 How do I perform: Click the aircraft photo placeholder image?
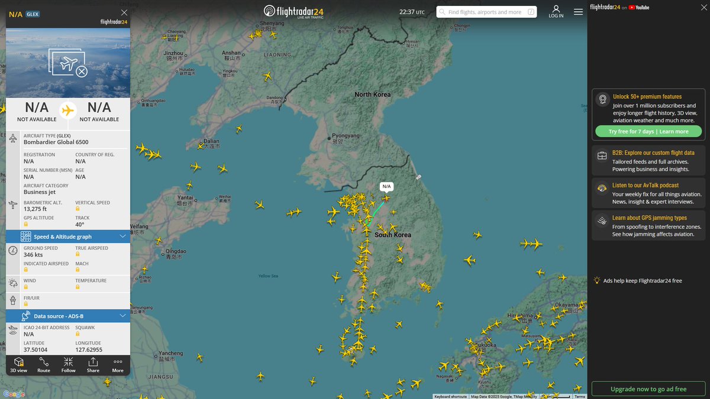pos(68,63)
